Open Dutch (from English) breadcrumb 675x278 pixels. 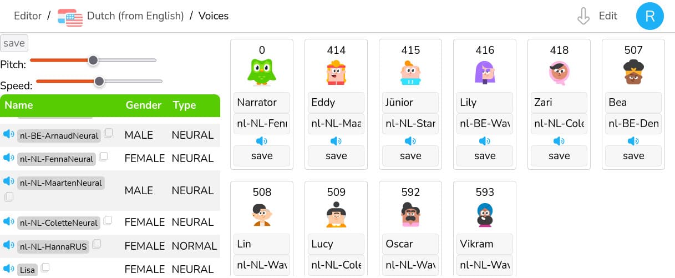(135, 16)
